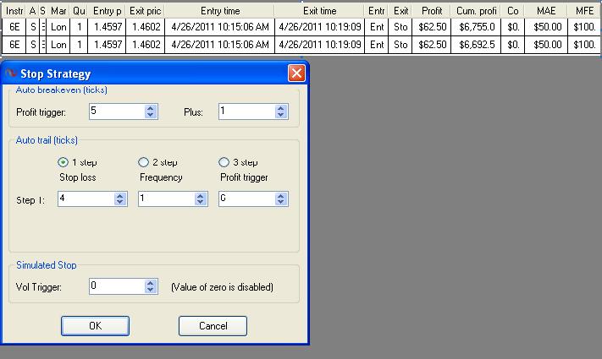
Task: Sort by the MFE column header
Action: pos(584,11)
